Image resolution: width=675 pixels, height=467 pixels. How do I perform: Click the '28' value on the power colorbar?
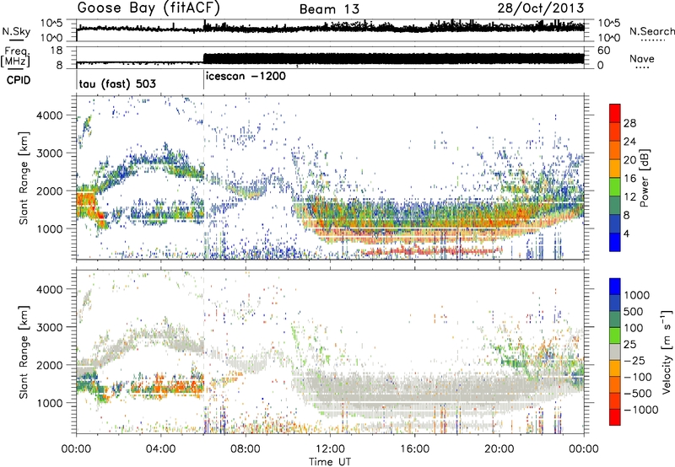(x=629, y=123)
